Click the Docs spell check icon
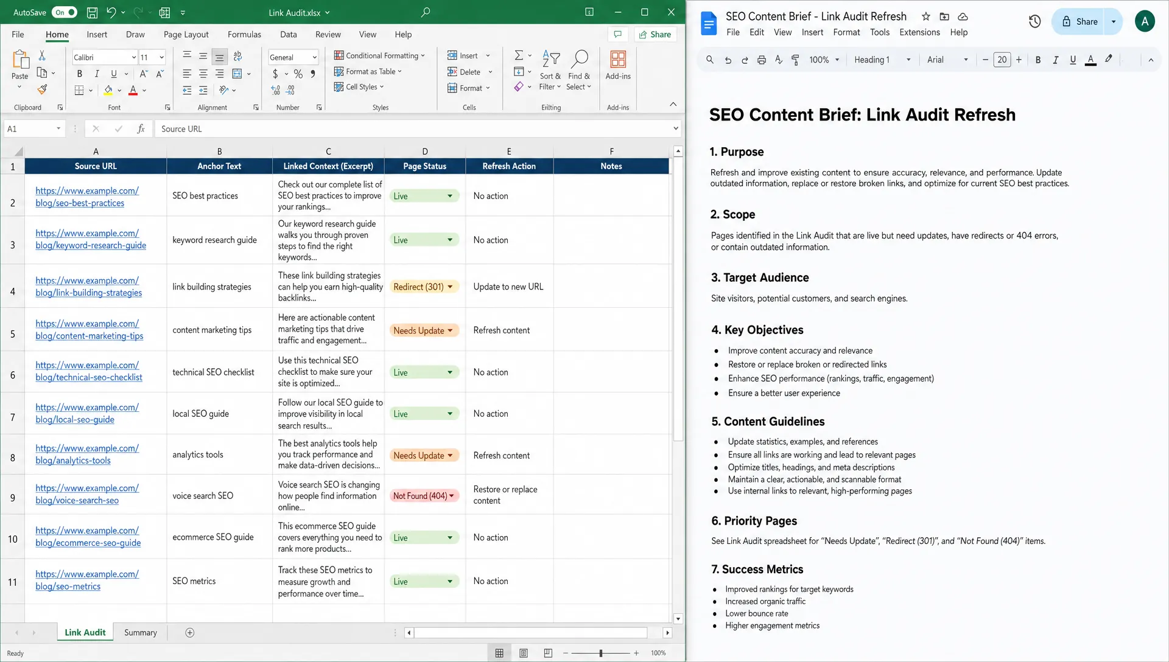Viewport: 1169px width, 662px height. point(779,60)
